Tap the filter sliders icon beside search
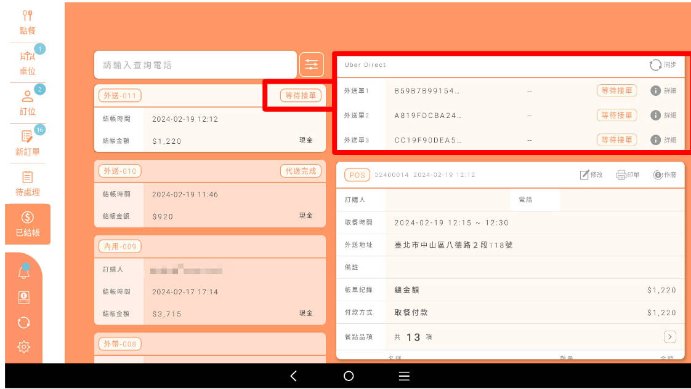691x389 pixels. pos(312,65)
